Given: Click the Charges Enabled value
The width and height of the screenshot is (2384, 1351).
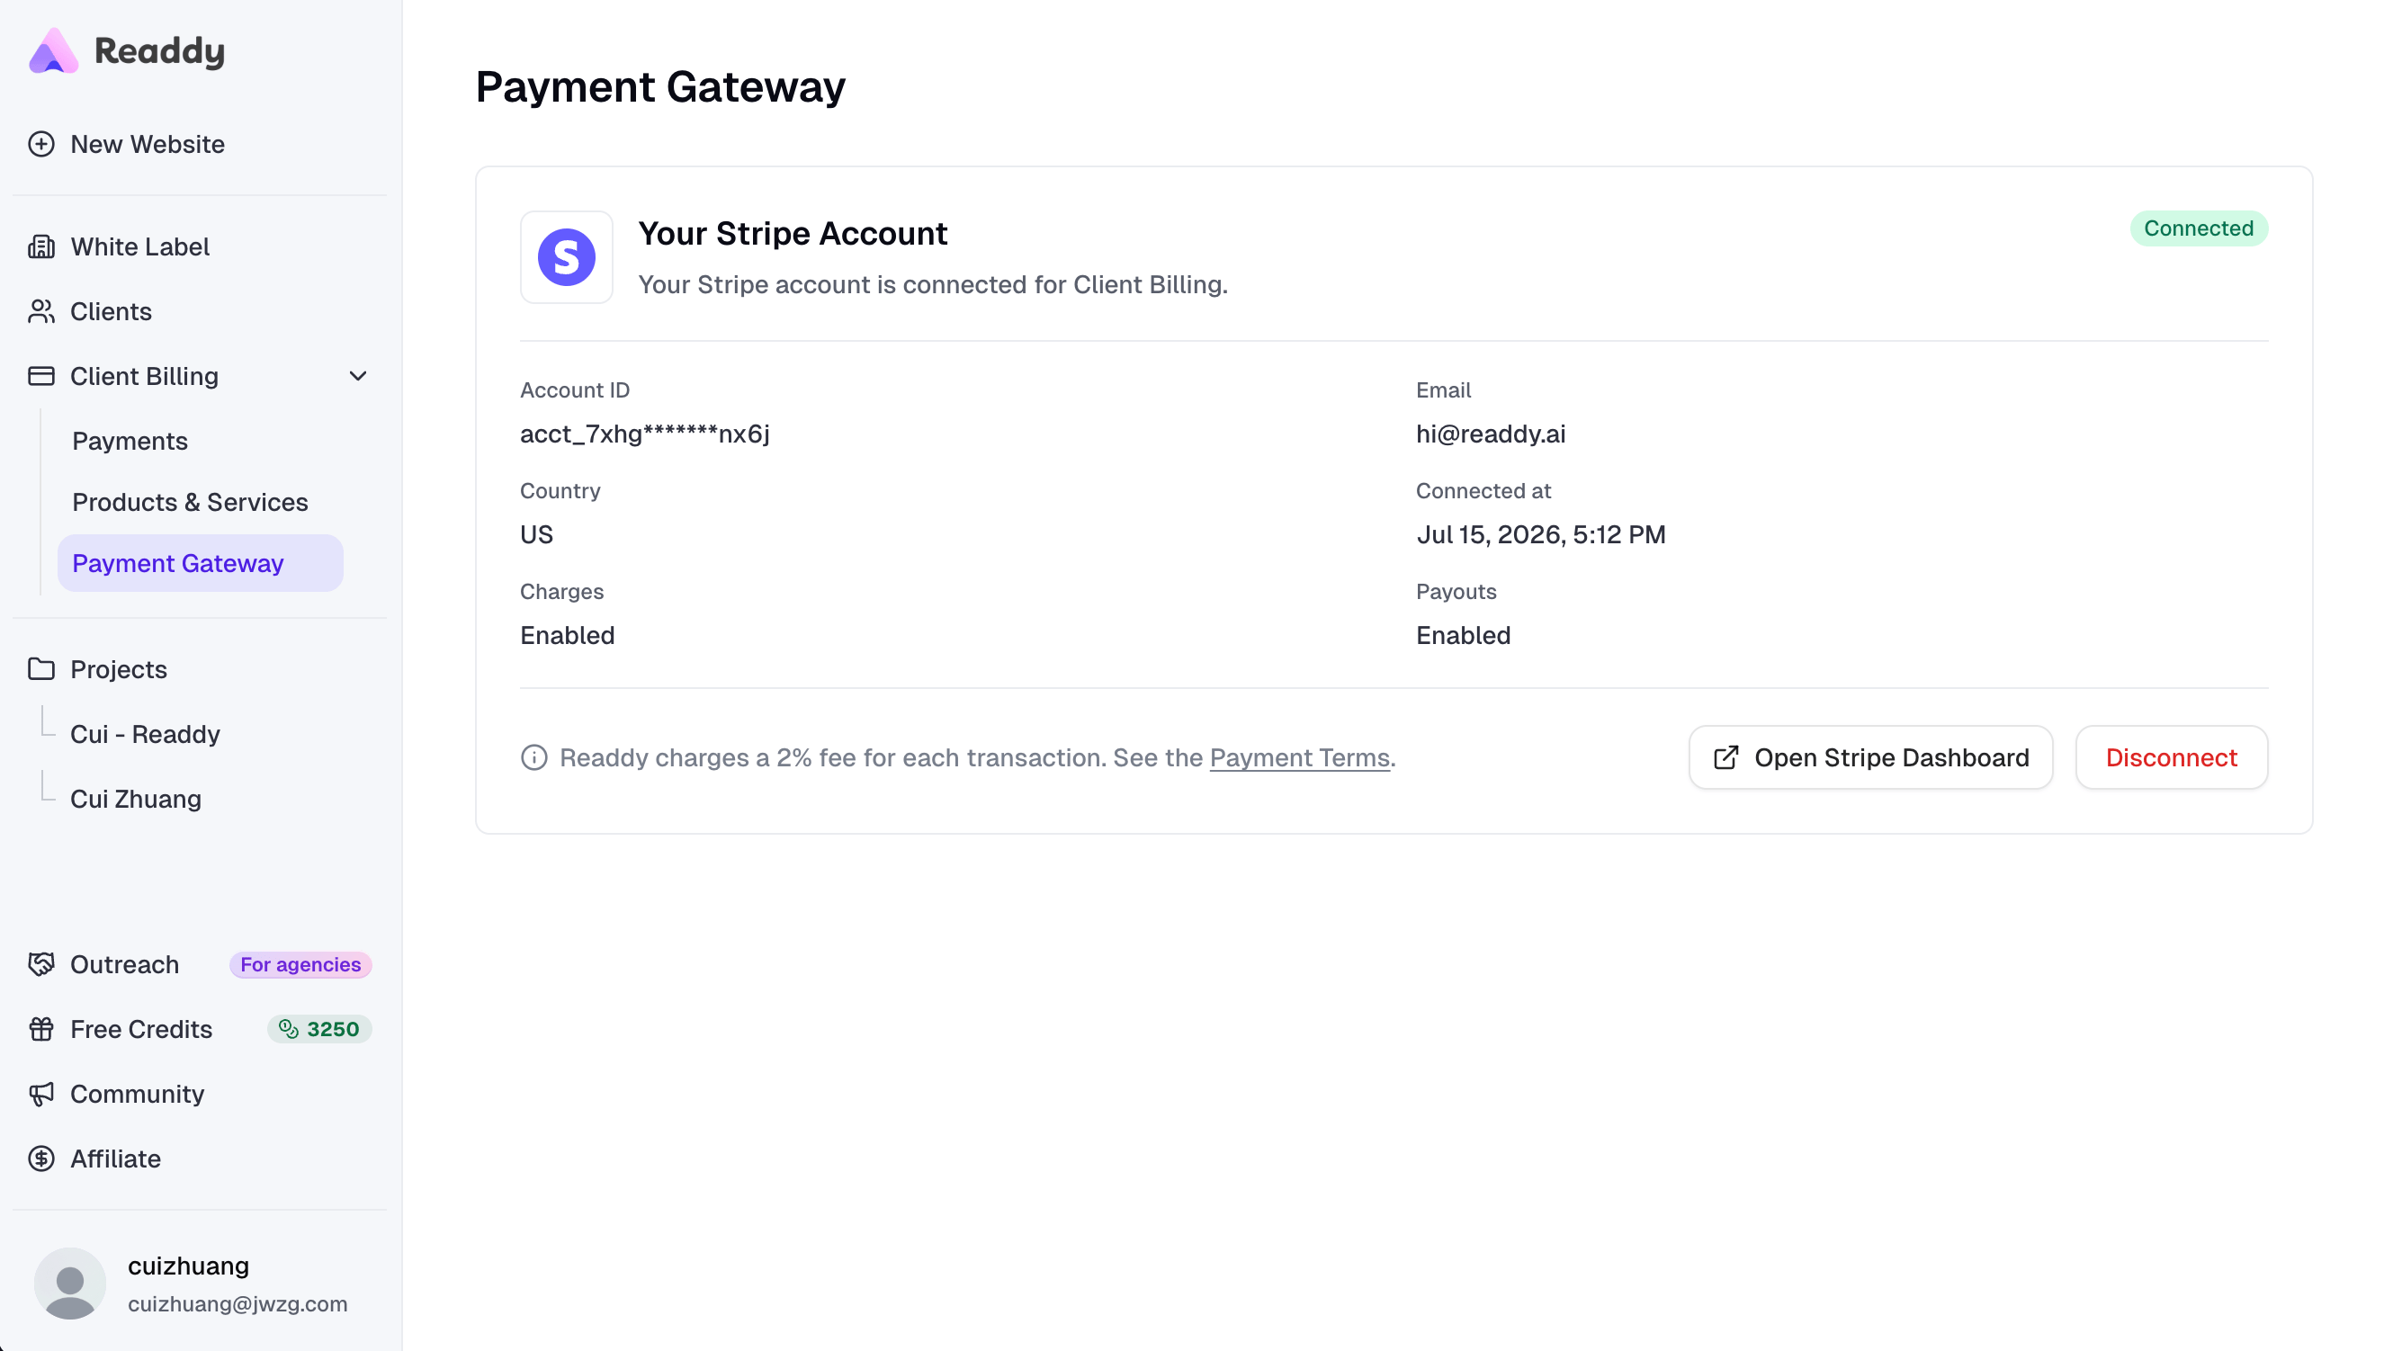Looking at the screenshot, I should (x=567, y=635).
